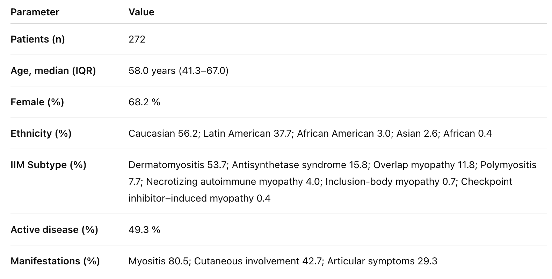The image size is (552, 279).
Task: Click the 68.2 % female value
Action: pos(144,102)
